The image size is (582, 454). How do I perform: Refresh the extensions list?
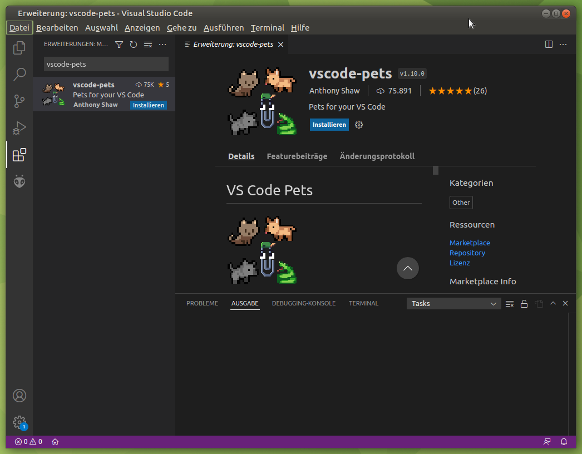tap(134, 45)
